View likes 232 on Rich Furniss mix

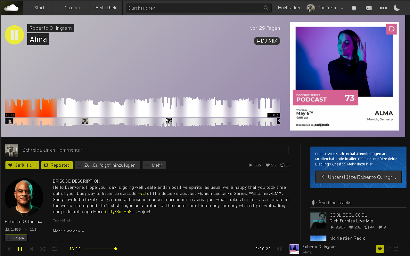tap(355, 227)
